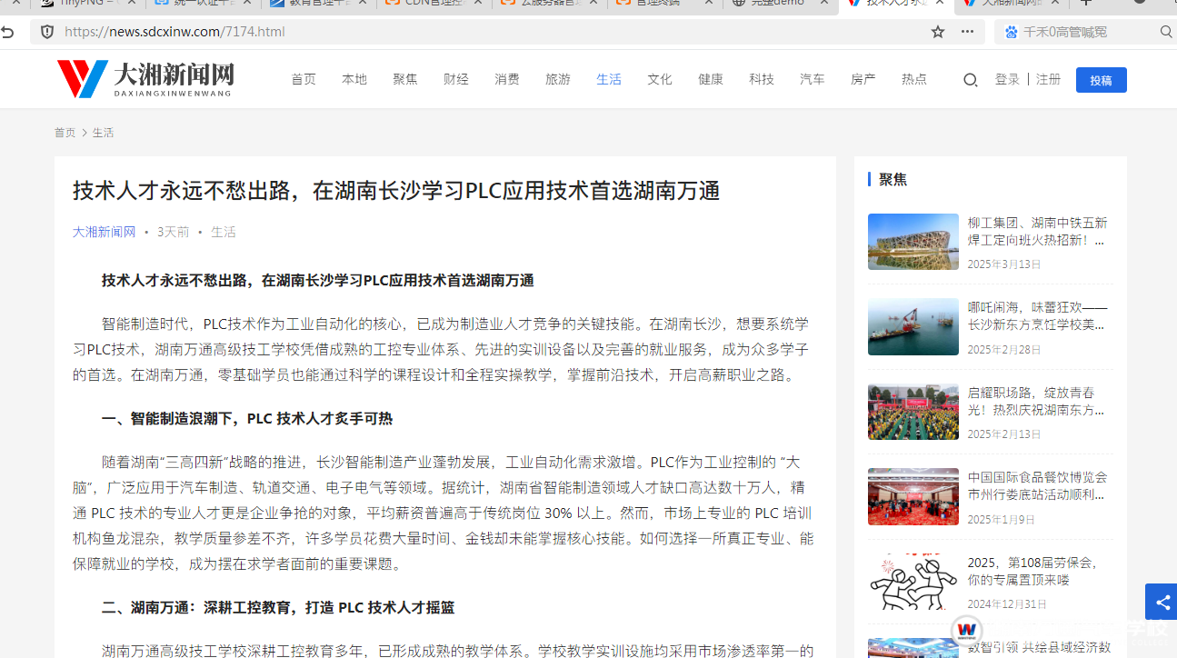Image resolution: width=1177 pixels, height=658 pixels.
Task: Open the 热点 navigation section
Action: click(914, 80)
